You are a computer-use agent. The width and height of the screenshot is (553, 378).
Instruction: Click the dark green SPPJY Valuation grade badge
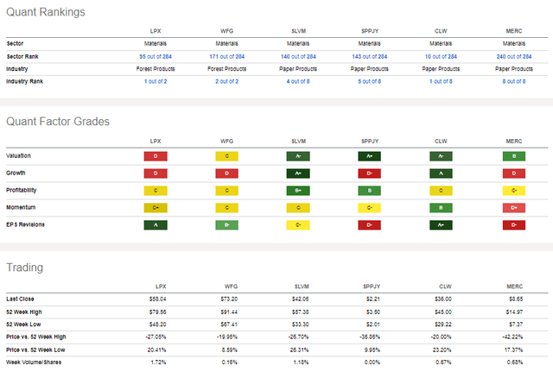[x=369, y=156]
